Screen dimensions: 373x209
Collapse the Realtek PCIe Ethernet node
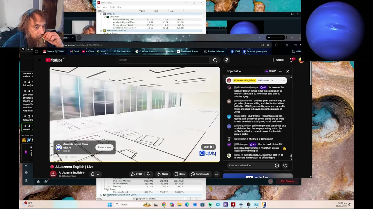point(101,195)
